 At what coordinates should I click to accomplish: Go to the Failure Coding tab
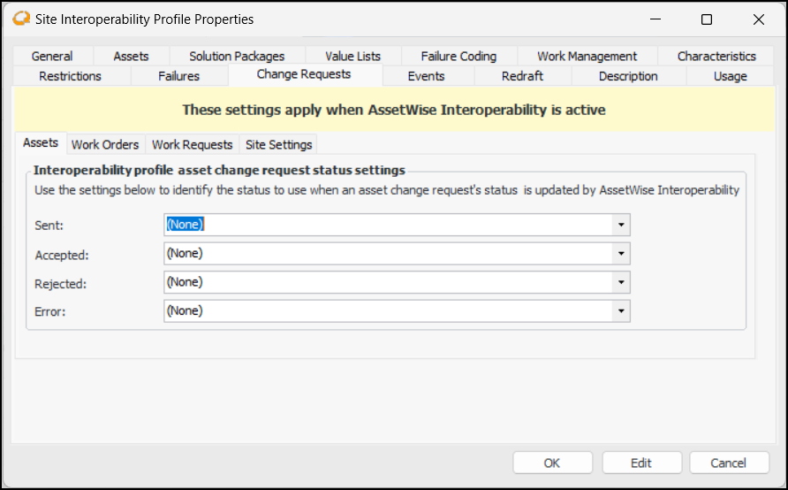pos(458,56)
